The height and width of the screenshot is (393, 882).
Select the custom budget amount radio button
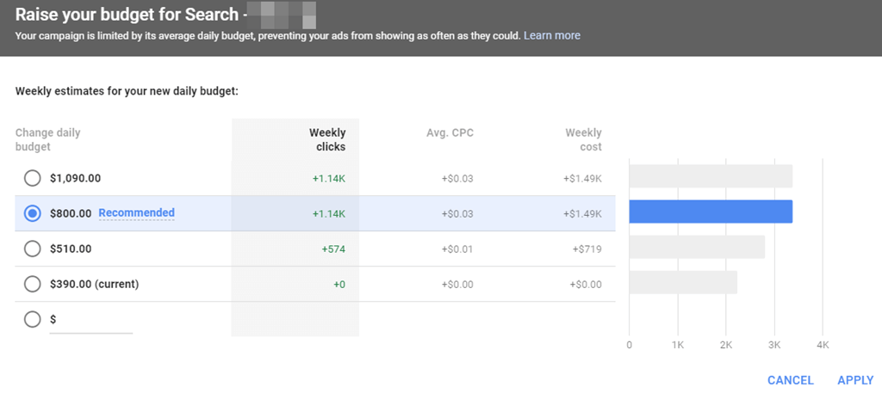point(33,319)
